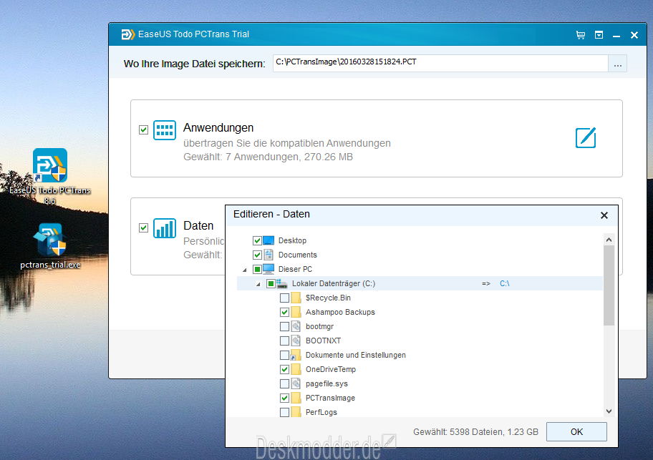Click the shopping cart icon in title bar

click(x=581, y=35)
